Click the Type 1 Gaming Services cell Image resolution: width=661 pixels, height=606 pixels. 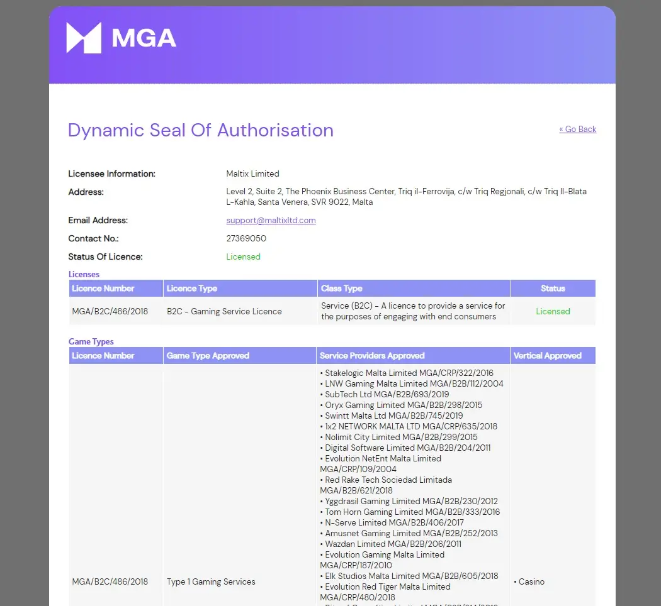(211, 581)
